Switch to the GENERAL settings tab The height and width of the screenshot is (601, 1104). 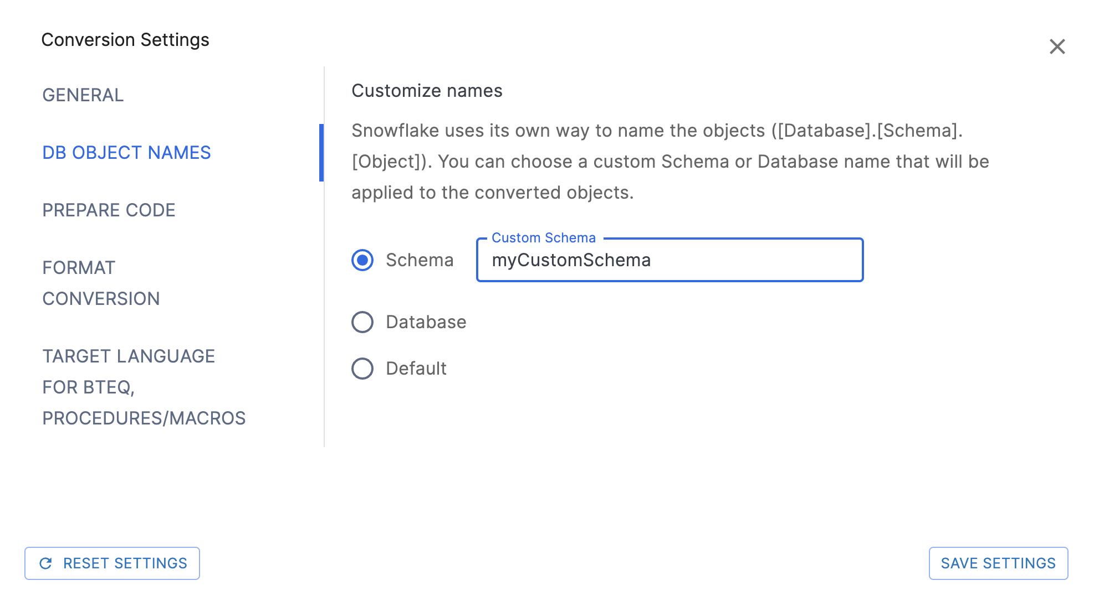pyautogui.click(x=83, y=95)
